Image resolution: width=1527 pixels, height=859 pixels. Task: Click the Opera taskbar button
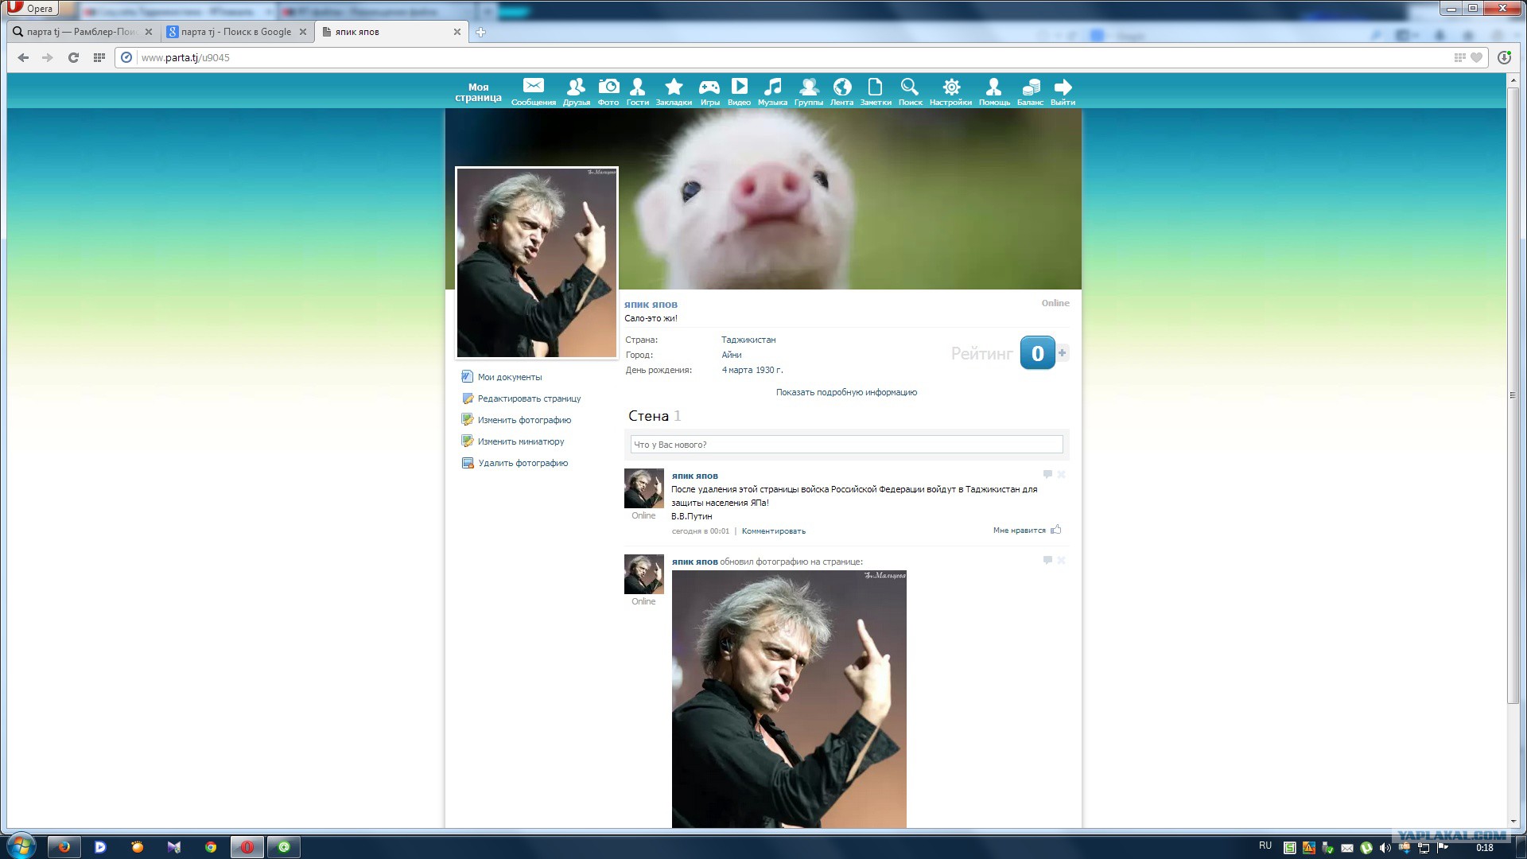tap(247, 847)
